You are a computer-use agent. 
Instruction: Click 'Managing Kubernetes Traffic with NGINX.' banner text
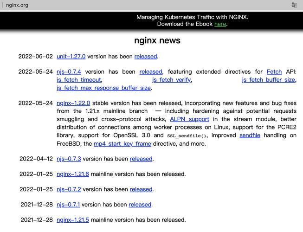coord(192,17)
